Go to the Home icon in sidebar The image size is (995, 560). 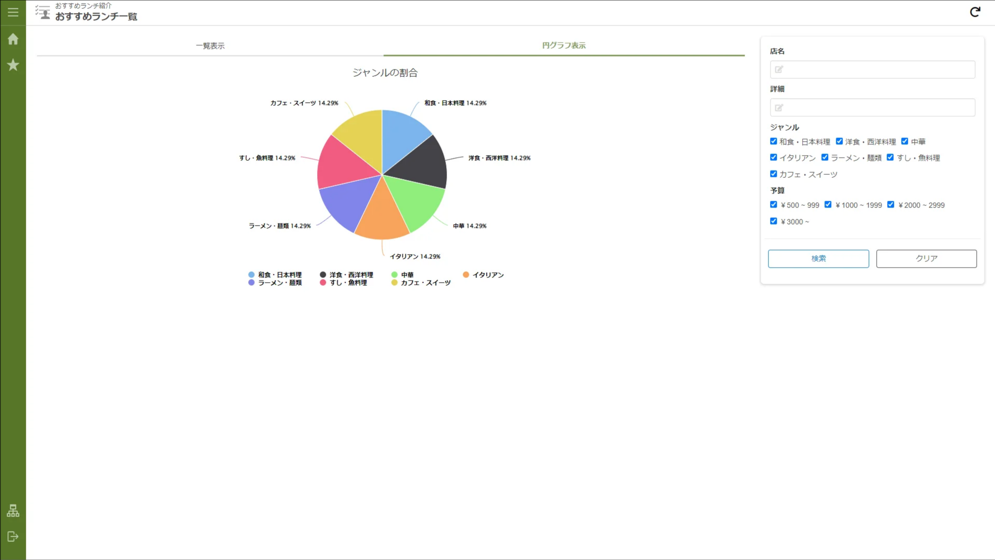(13, 39)
